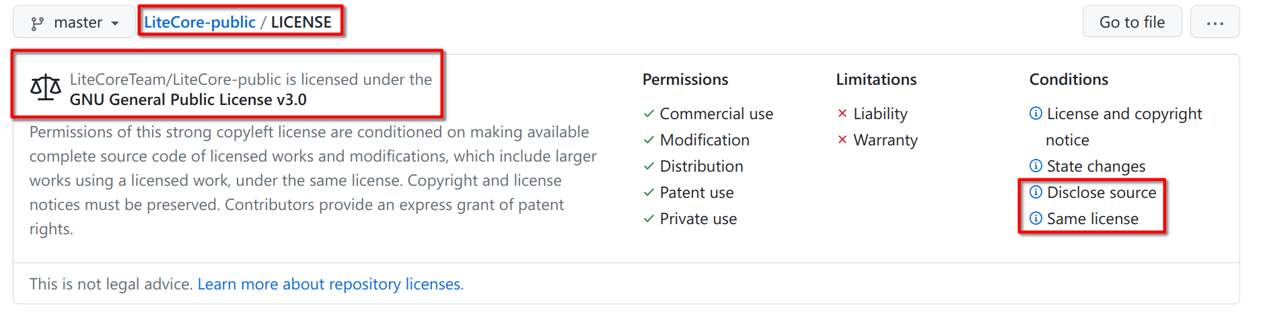Click info icon next to State changes
This screenshot has width=1261, height=313.
[1036, 166]
